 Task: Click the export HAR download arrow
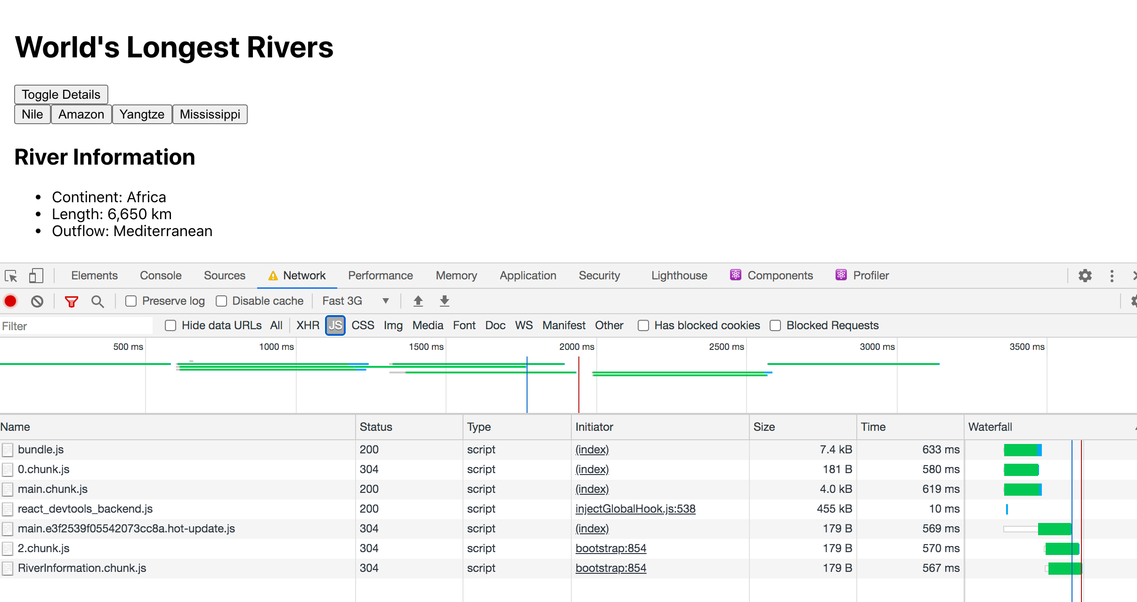pos(444,301)
